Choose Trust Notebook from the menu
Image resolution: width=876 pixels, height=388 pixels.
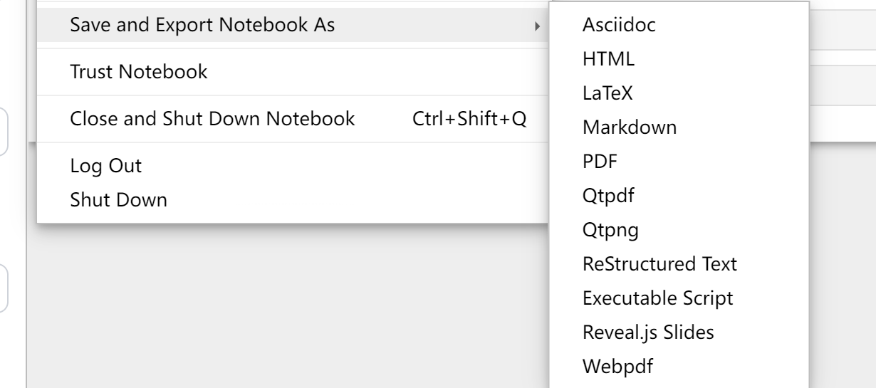click(x=139, y=72)
